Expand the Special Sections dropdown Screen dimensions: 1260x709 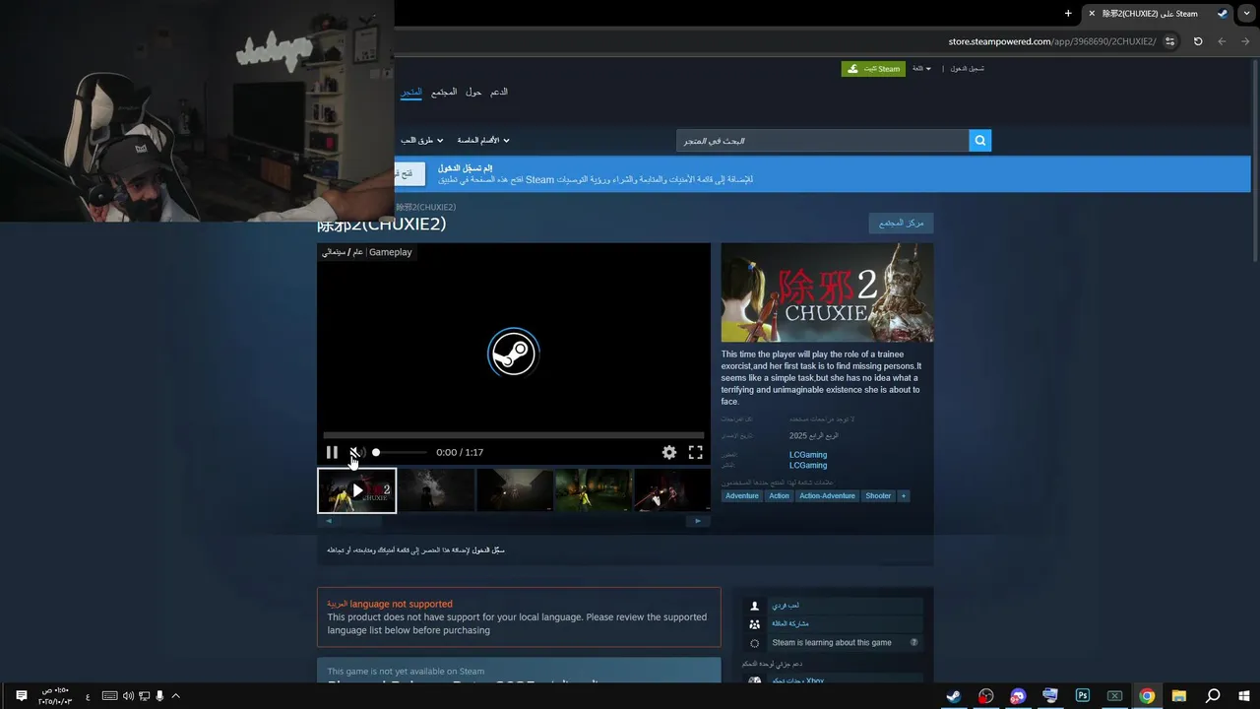(483, 140)
